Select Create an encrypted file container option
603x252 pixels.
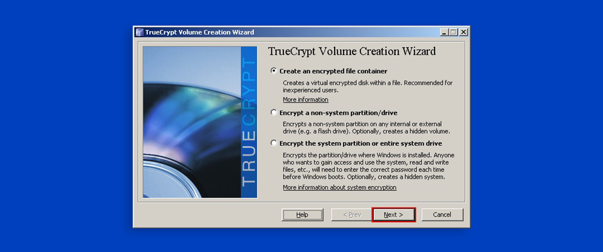329,71
